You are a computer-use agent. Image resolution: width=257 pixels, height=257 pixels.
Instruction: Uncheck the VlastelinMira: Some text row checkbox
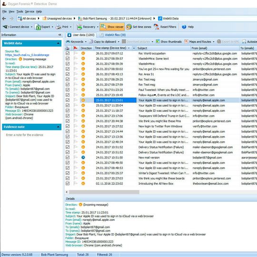pyautogui.click(x=68, y=59)
